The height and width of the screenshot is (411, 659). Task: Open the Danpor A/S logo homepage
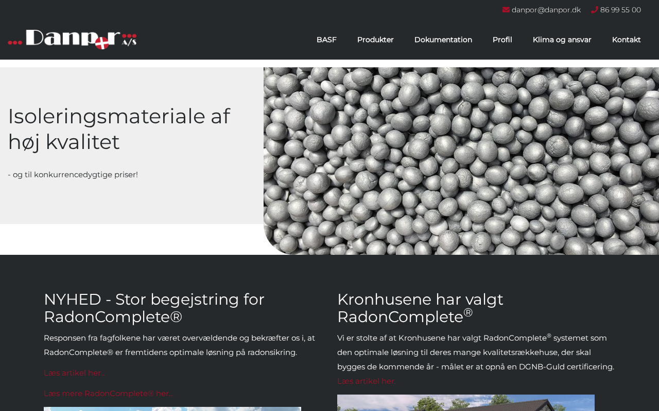point(72,40)
